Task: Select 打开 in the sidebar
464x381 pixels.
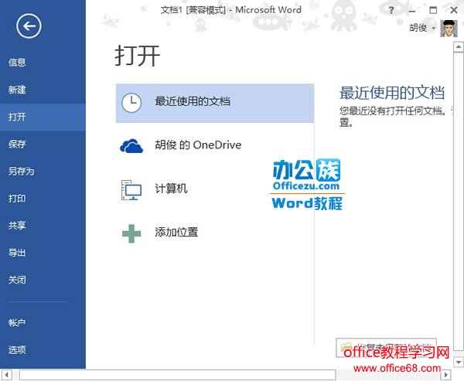Action: click(x=43, y=117)
